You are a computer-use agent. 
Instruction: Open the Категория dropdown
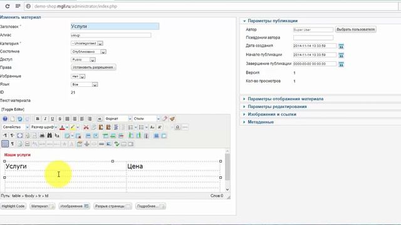(x=87, y=43)
